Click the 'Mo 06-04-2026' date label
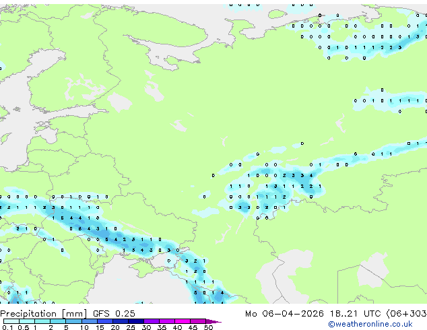Image resolution: width=427 pixels, height=330 pixels. pyautogui.click(x=284, y=314)
